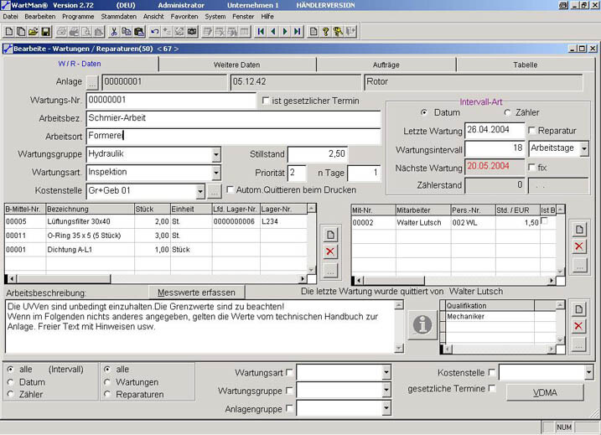Delete qualification entry with red X
Screen dimensions: 601x435
pyautogui.click(x=578, y=325)
